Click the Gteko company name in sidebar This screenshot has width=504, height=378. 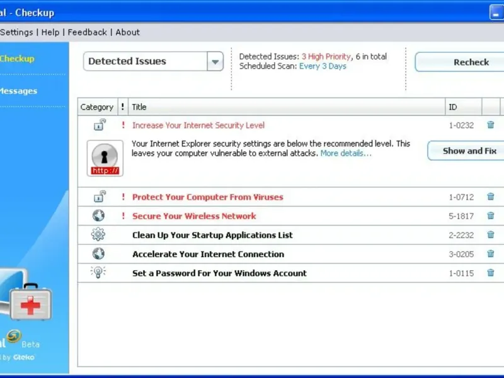pos(24,357)
